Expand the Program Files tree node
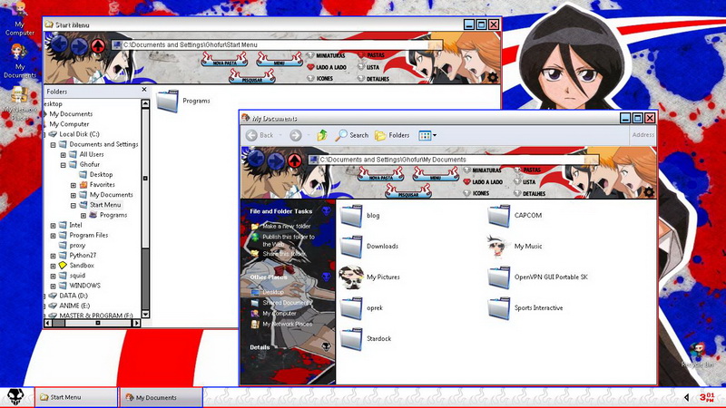 [x=53, y=236]
